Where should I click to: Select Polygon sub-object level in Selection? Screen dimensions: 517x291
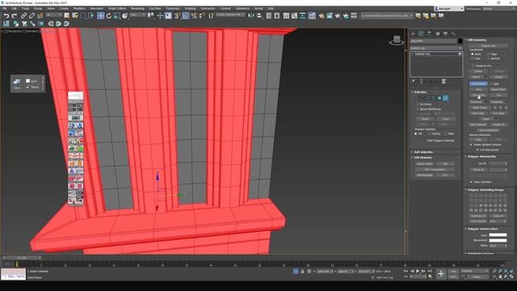pyautogui.click(x=439, y=98)
